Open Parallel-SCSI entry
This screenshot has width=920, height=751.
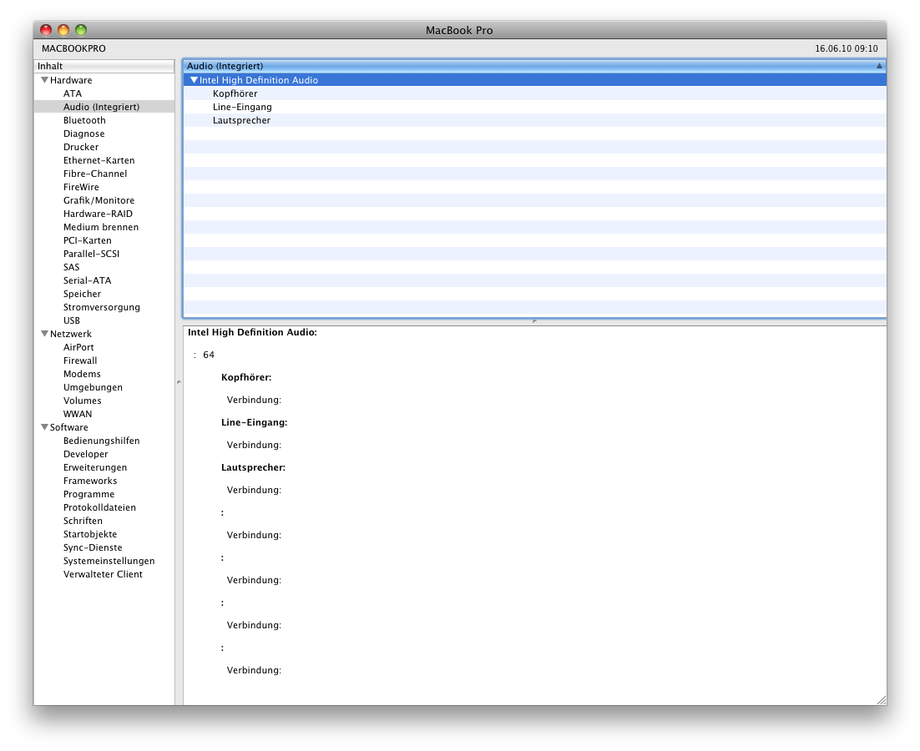[x=92, y=254]
